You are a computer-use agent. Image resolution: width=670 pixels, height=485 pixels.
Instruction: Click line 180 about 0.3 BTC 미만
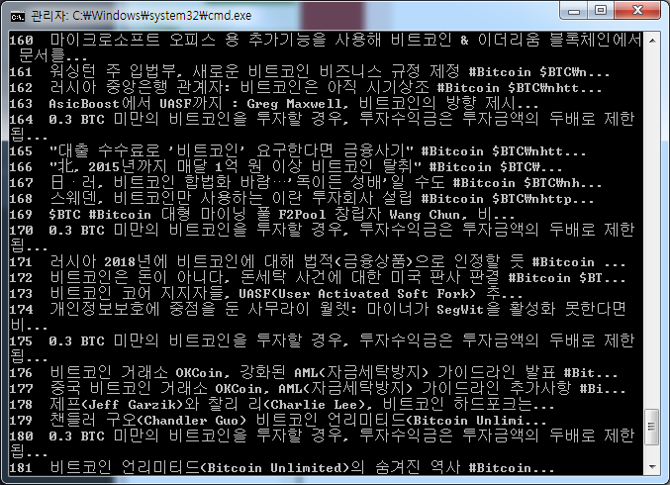click(x=323, y=443)
